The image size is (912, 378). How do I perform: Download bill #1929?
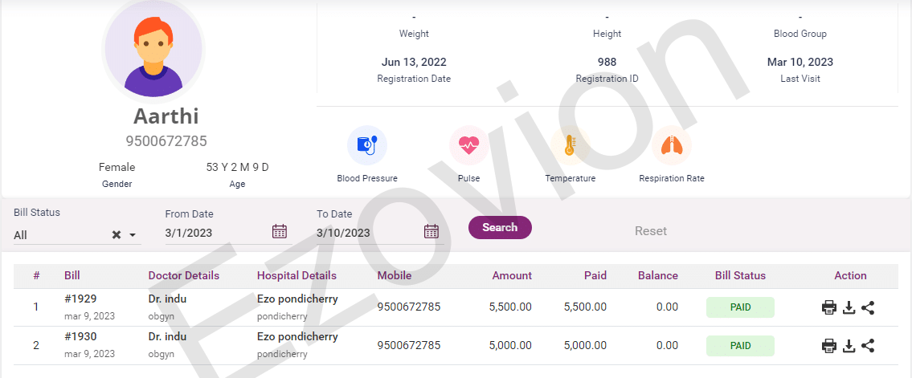(849, 307)
